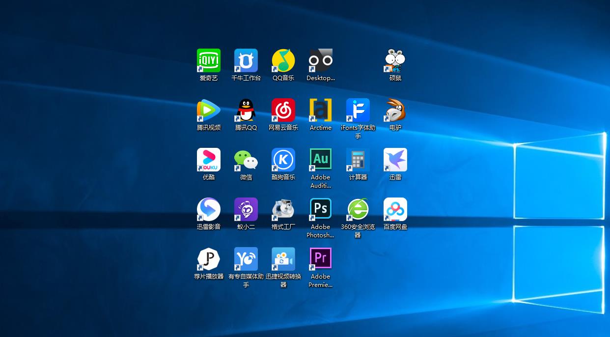
Task: Click the 360安全浏览器 icon
Action: (x=358, y=209)
